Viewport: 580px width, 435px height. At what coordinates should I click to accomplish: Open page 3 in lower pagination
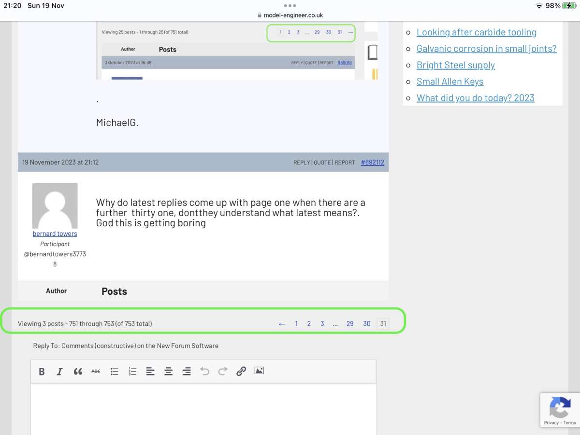322,324
